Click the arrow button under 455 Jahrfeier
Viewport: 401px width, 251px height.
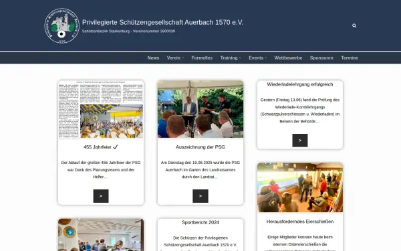[101, 196]
